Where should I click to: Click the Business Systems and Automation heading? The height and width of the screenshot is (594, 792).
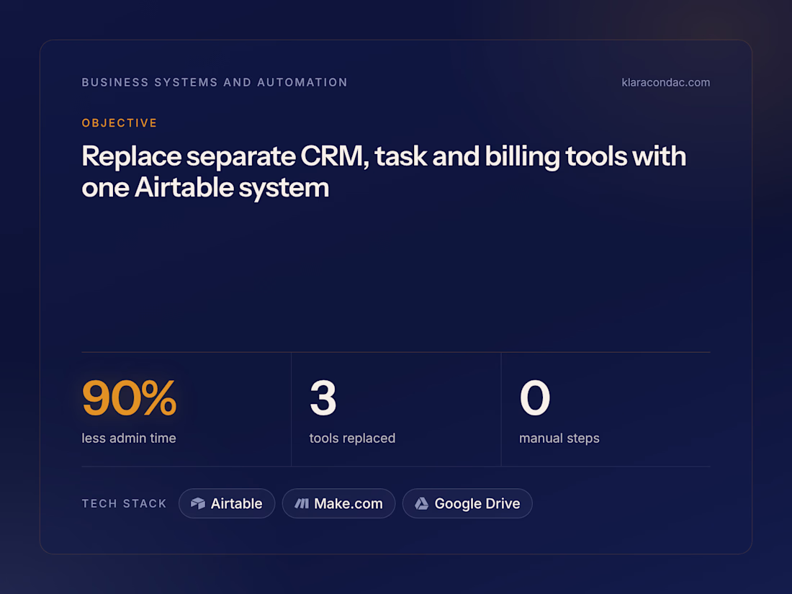(215, 82)
